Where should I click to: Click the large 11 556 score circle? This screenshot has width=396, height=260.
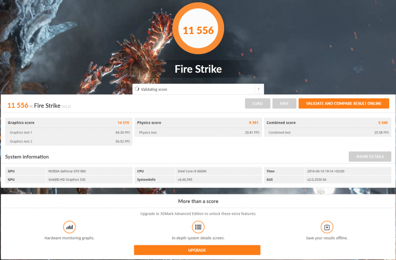pyautogui.click(x=198, y=28)
